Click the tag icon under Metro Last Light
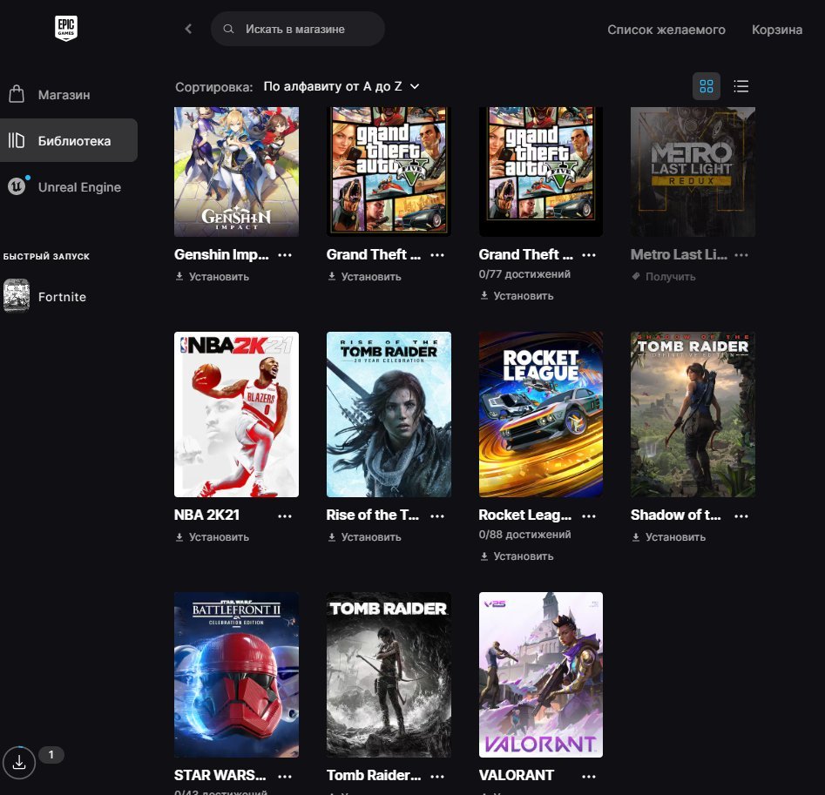 point(636,276)
